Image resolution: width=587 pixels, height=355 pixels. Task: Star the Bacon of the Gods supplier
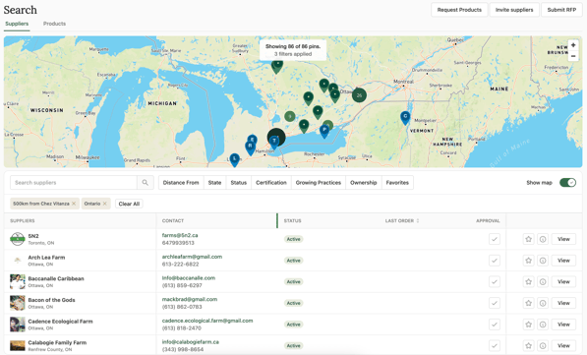(x=528, y=303)
